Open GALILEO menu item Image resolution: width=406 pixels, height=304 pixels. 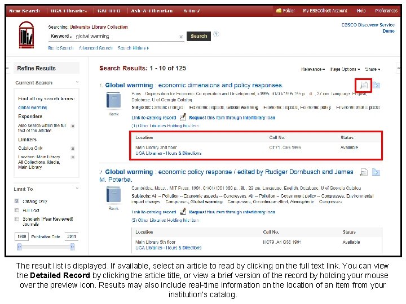(x=109, y=11)
